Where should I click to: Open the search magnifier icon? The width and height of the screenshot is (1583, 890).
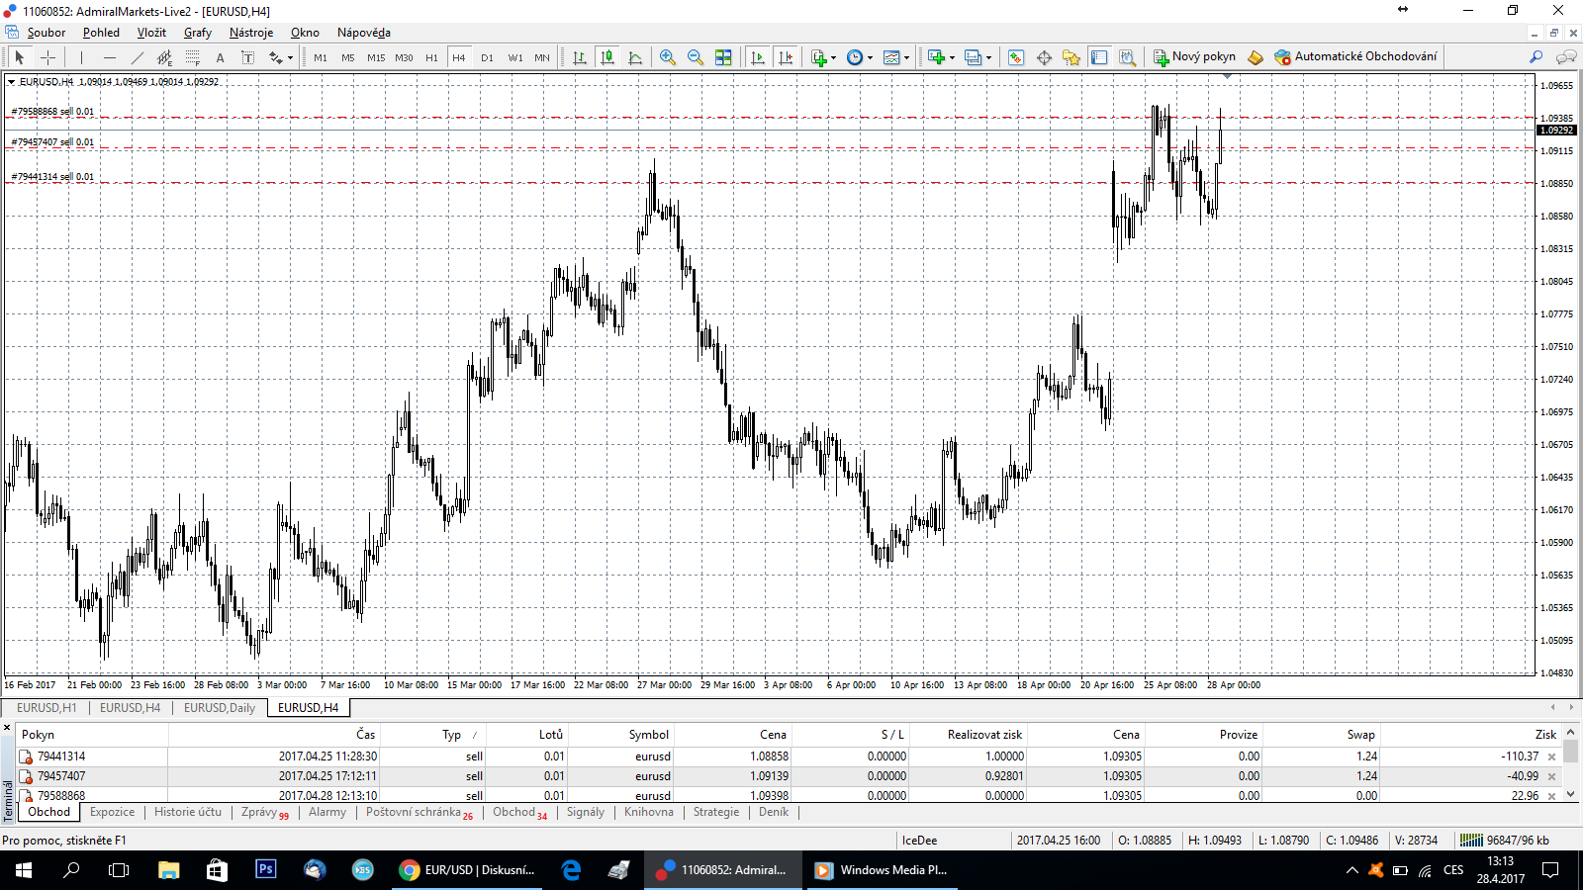point(1536,57)
